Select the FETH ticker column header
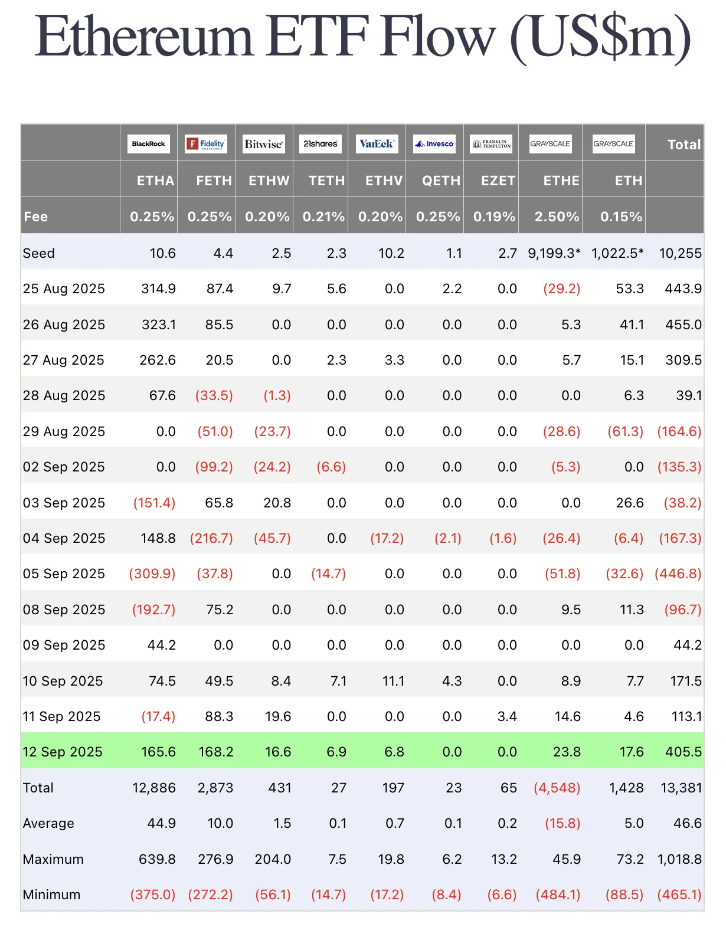This screenshot has height=937, width=726. coord(214,181)
